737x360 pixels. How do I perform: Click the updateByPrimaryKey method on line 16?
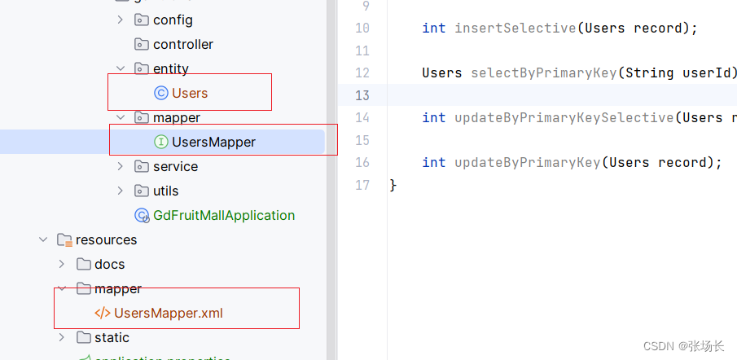528,163
